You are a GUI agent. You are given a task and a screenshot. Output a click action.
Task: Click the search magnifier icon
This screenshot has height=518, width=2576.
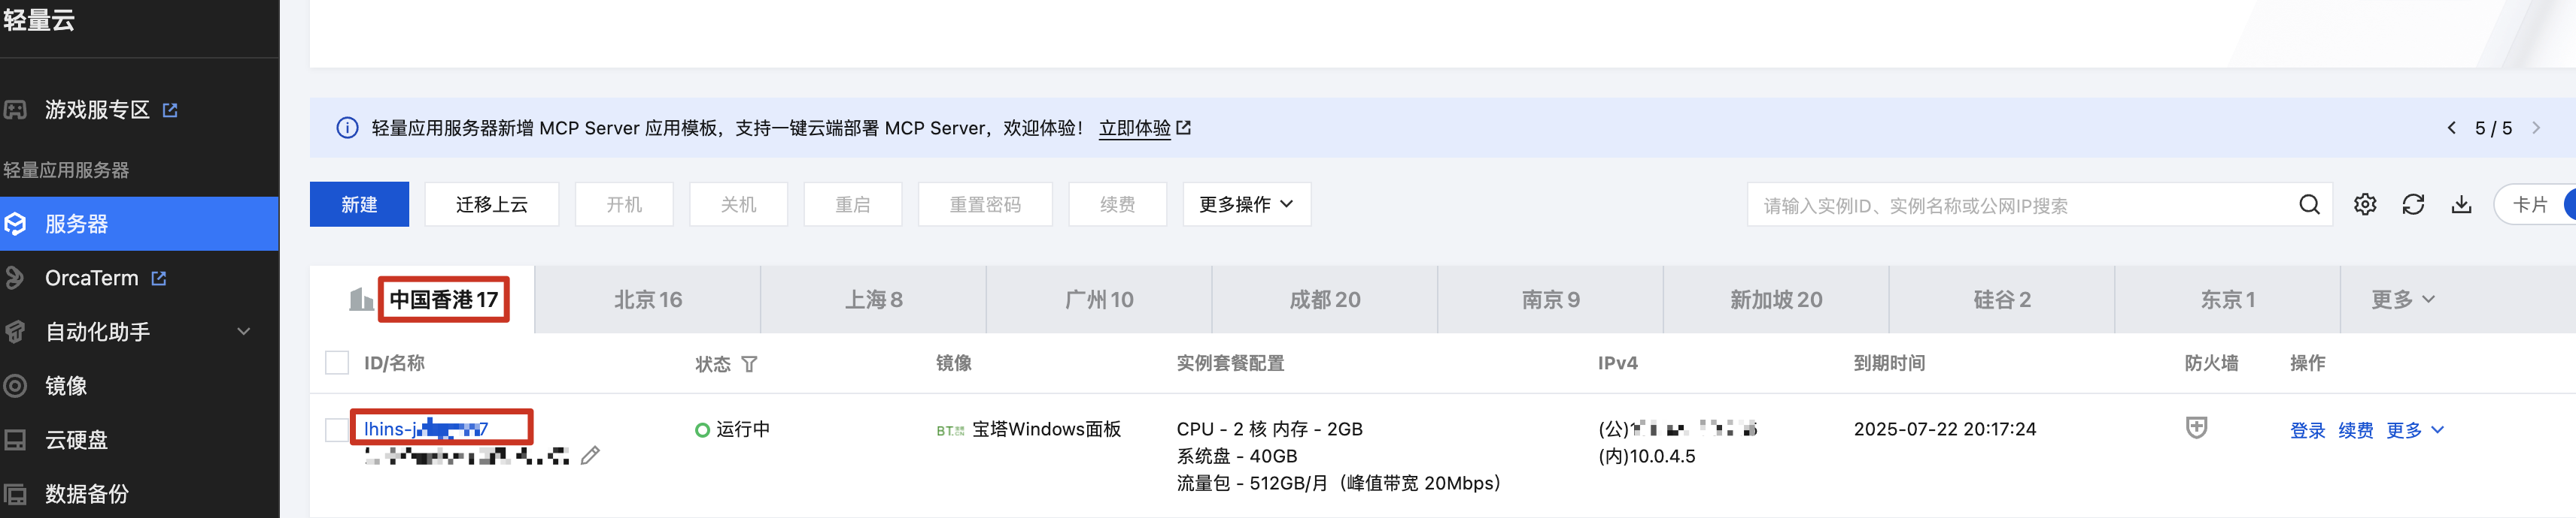coord(2309,205)
